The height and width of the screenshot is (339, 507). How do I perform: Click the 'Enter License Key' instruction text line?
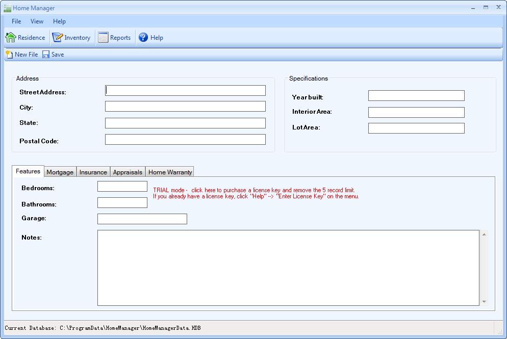click(x=256, y=196)
